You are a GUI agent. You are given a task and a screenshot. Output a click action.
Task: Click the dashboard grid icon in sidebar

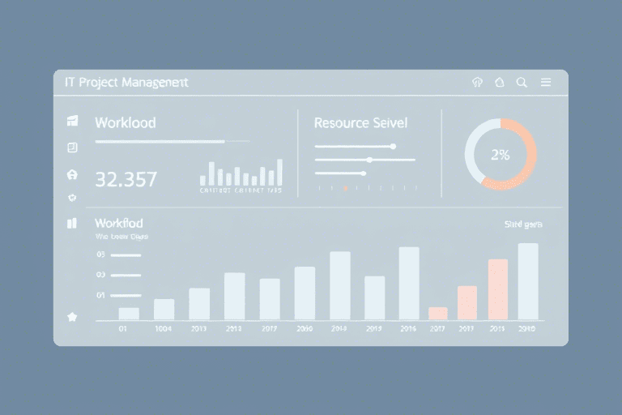72,122
